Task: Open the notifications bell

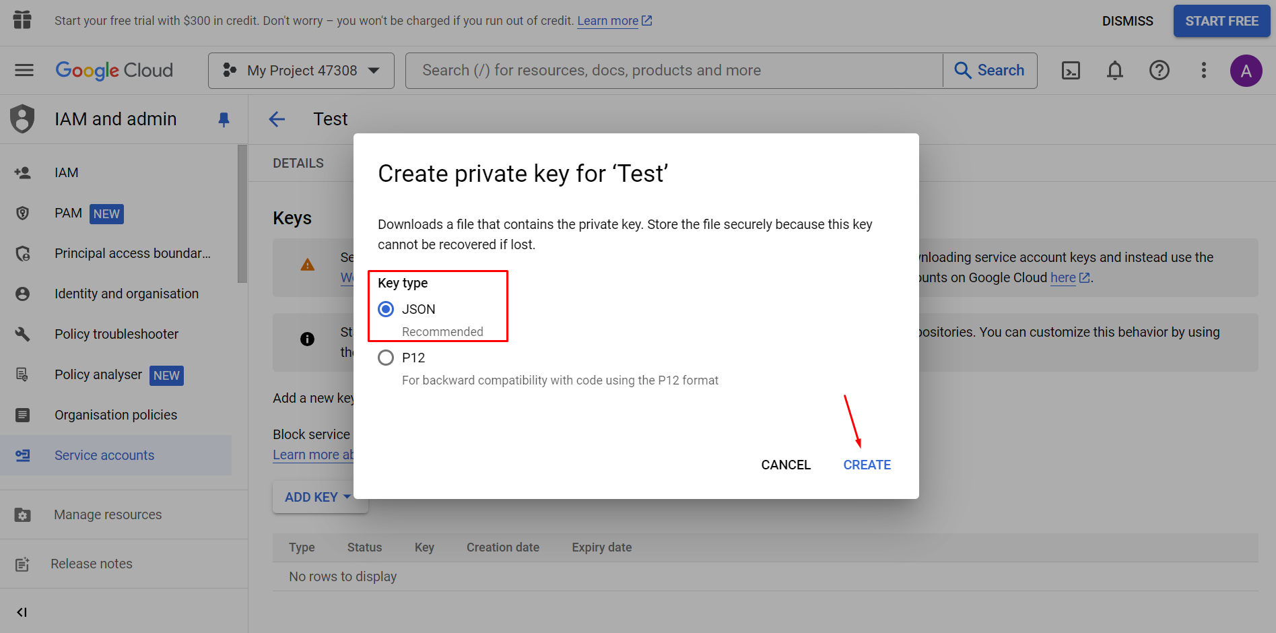Action: tap(1114, 70)
